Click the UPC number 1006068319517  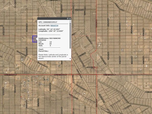[50, 22]
